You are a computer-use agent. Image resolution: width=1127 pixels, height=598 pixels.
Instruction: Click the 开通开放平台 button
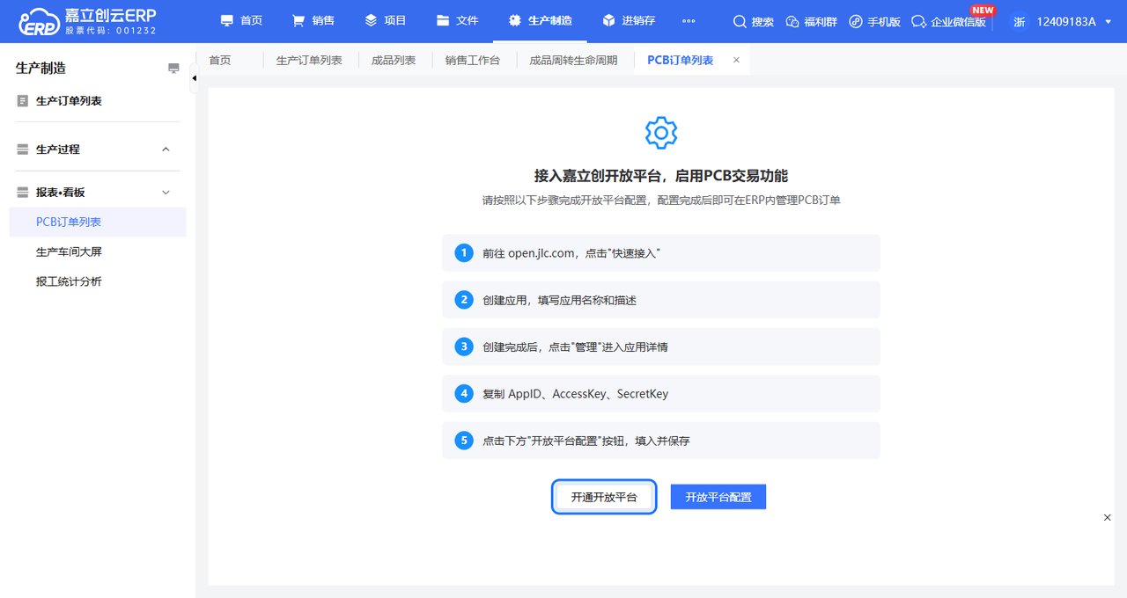[x=604, y=497]
